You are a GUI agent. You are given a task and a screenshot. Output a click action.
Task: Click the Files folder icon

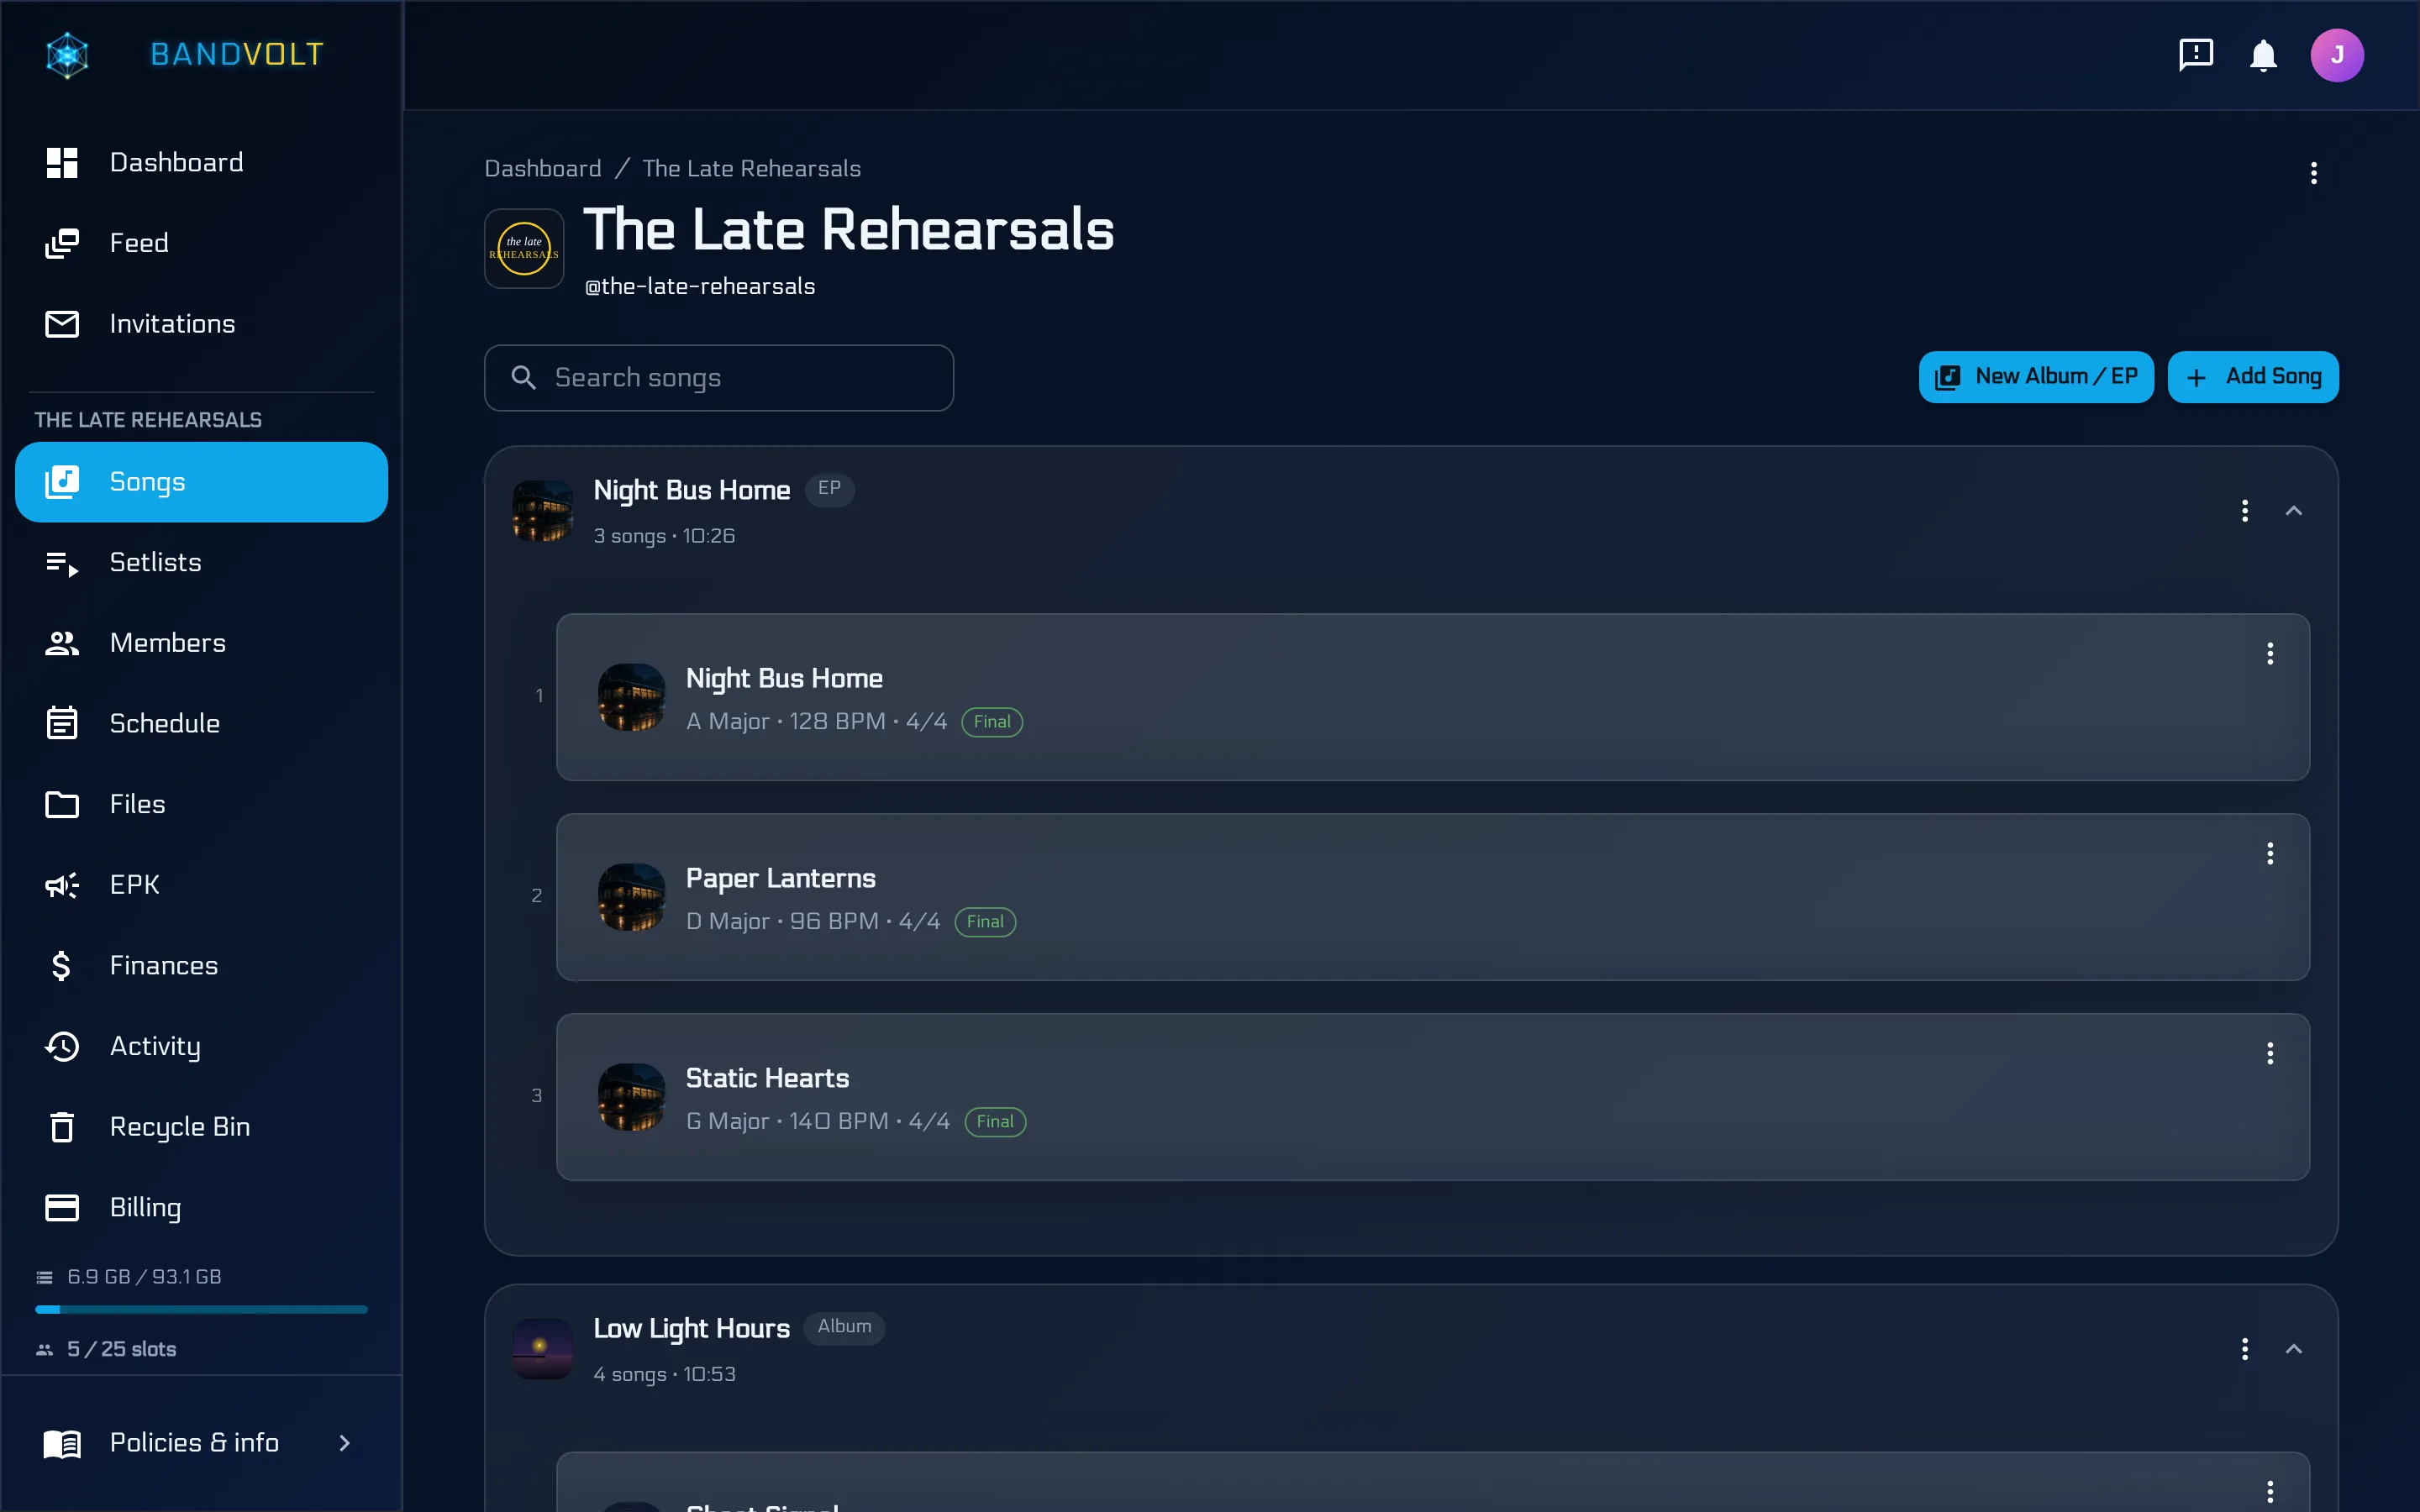click(x=62, y=804)
